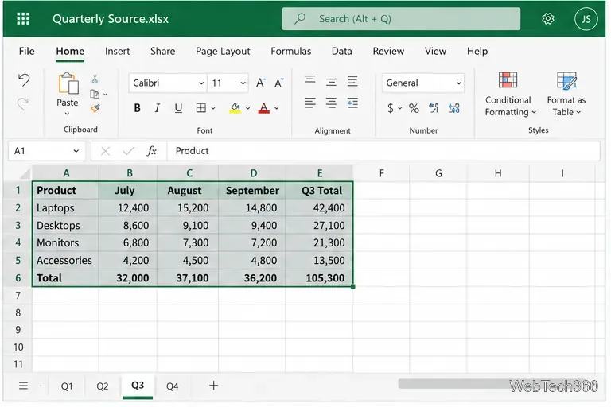Screen dimensions: 611x407
Task: Toggle Underline formatting
Action: point(178,108)
